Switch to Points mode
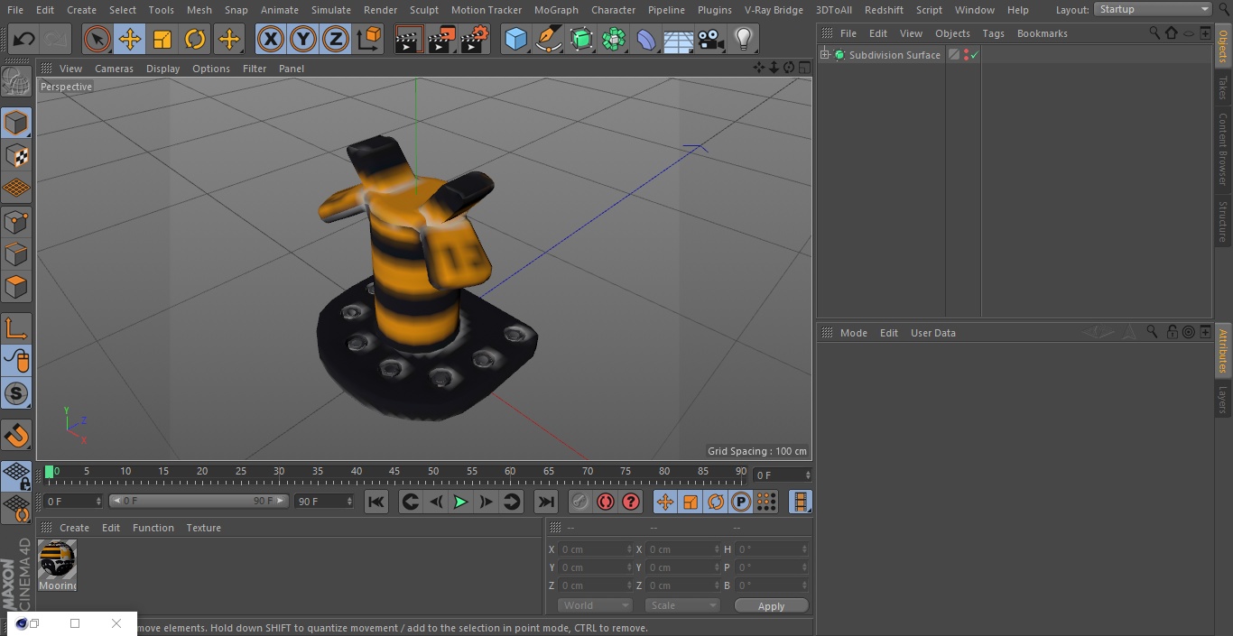Screen dimensions: 1233x636 [16, 221]
